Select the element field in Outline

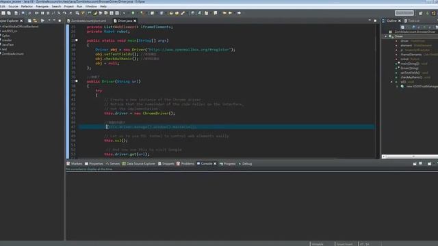(406, 46)
